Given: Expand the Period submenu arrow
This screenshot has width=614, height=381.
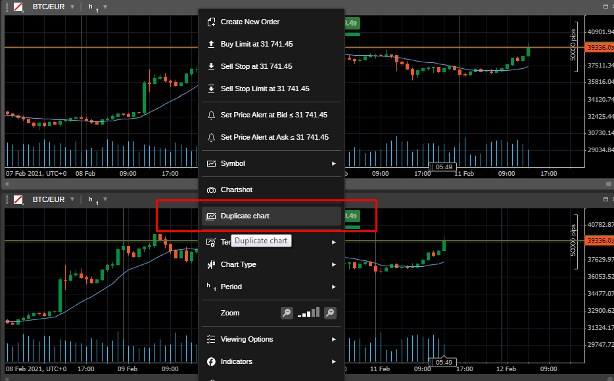Looking at the screenshot, I should pos(334,287).
